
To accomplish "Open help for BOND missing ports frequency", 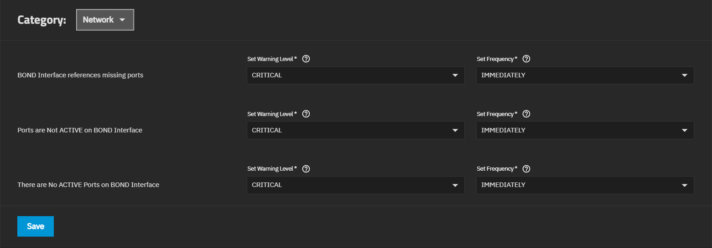I will pyautogui.click(x=526, y=59).
